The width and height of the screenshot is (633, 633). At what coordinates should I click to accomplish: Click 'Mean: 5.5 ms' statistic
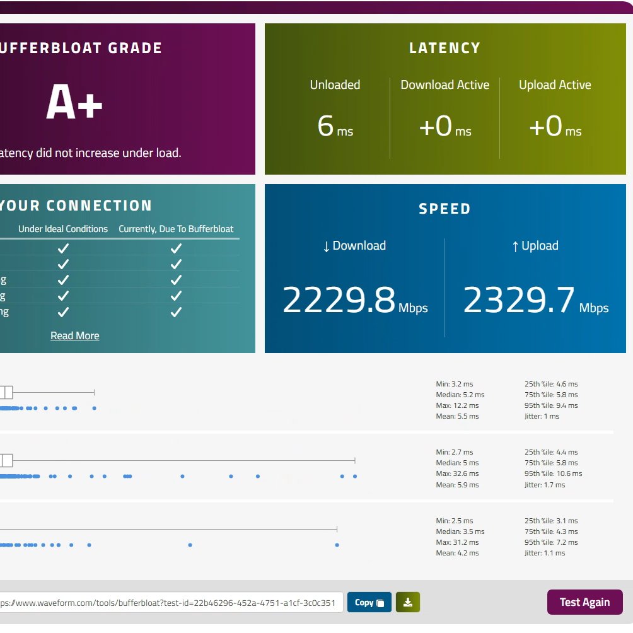pos(457,416)
